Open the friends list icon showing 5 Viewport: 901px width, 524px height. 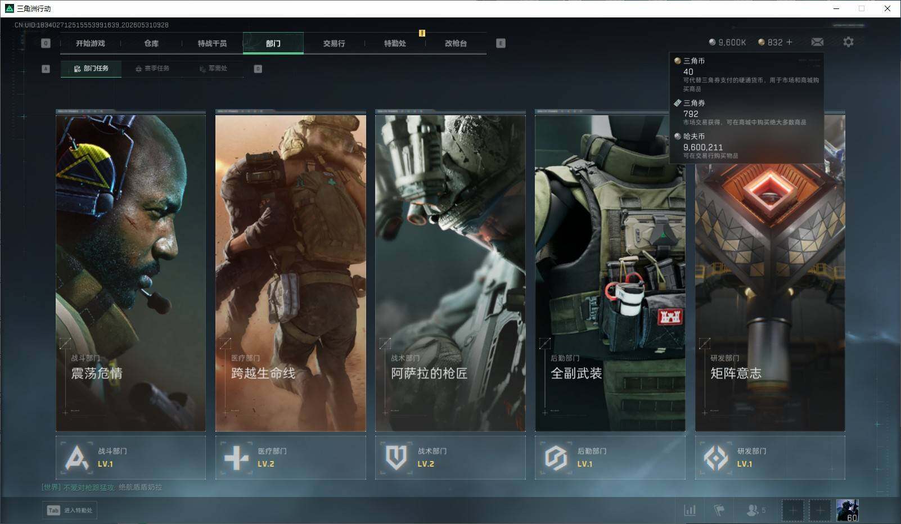tap(756, 510)
